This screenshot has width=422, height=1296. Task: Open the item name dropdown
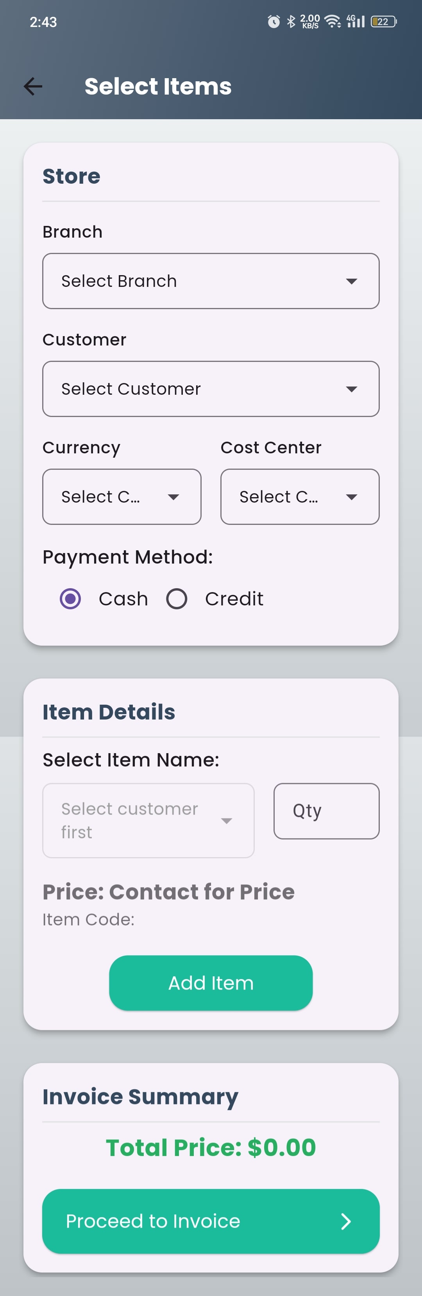pyautogui.click(x=148, y=820)
